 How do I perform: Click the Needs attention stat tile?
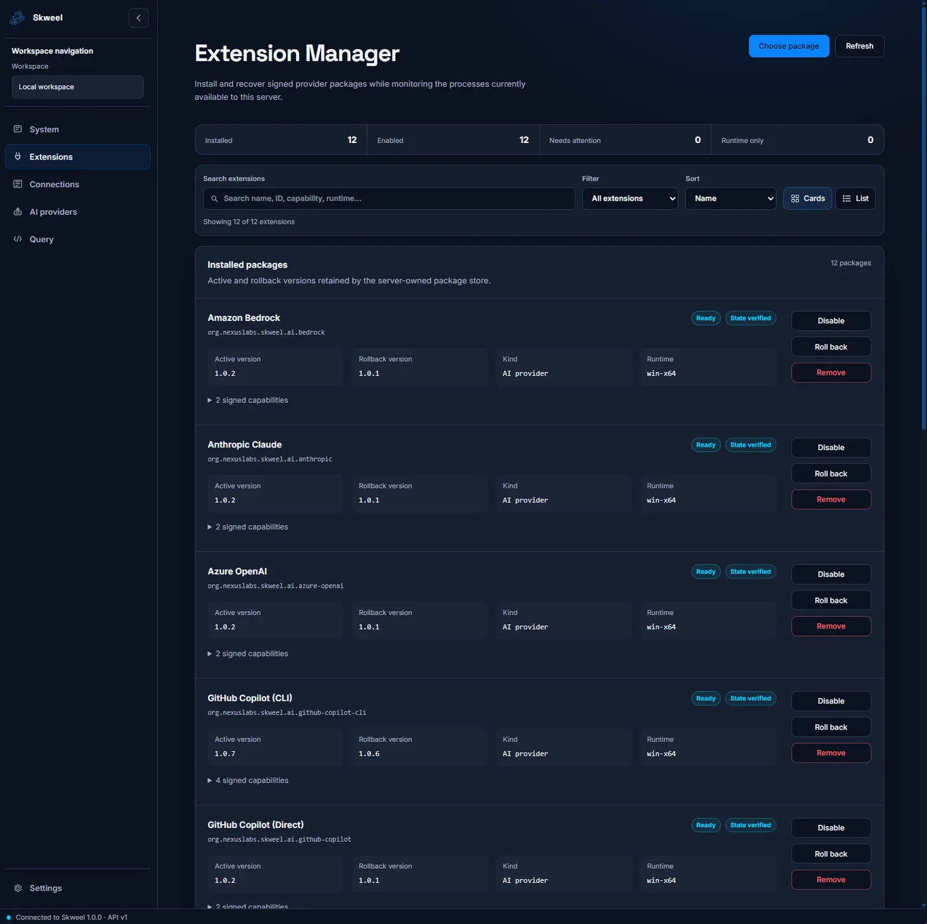[625, 140]
